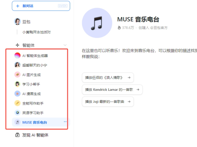
Task: Click 播放 Joji 最新的一首歌曲 suggestion
Action: point(108,102)
